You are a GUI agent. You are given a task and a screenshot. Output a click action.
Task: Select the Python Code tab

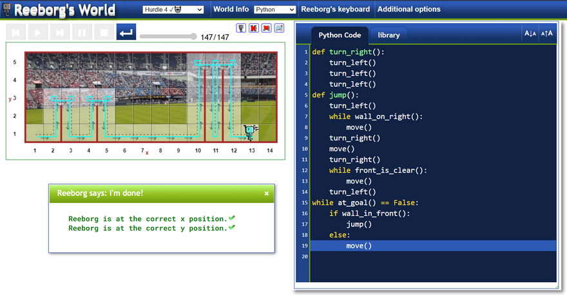[340, 35]
